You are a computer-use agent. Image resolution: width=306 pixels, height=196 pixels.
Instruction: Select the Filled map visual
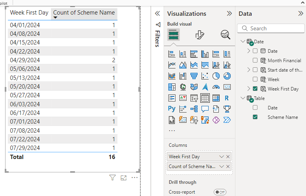(194, 87)
